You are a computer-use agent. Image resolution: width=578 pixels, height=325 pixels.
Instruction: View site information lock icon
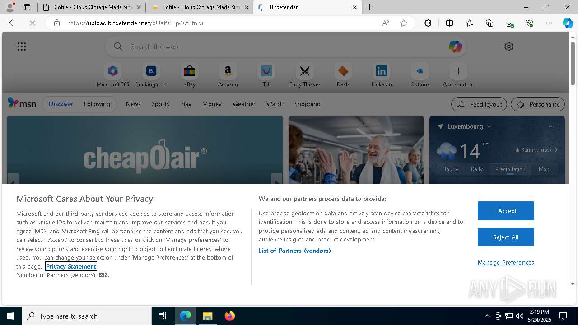(56, 23)
